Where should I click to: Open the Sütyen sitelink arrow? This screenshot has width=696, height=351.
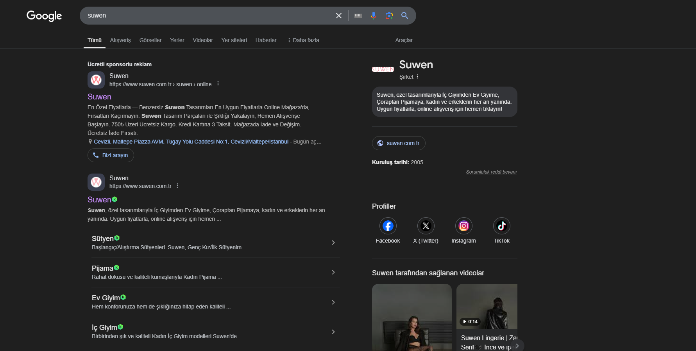click(x=333, y=243)
